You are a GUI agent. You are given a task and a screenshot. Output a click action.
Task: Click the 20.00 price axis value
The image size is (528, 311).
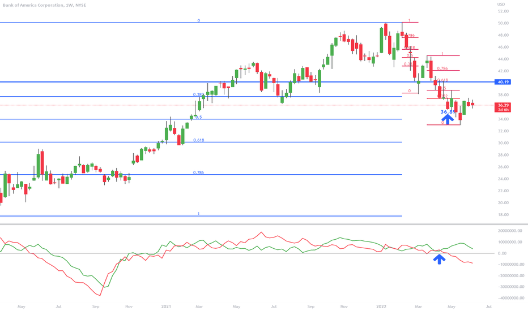[504, 202]
